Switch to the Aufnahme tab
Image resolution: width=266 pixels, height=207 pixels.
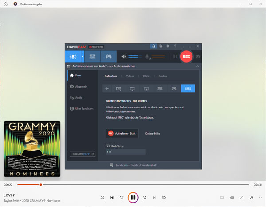[111, 76]
